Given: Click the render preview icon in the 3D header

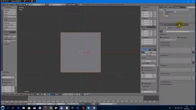Looking at the screenshot, I should click(x=88, y=94).
